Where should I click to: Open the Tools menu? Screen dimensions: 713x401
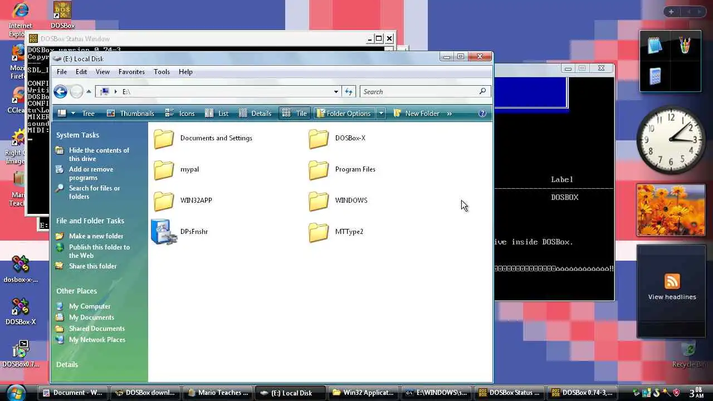pos(162,72)
